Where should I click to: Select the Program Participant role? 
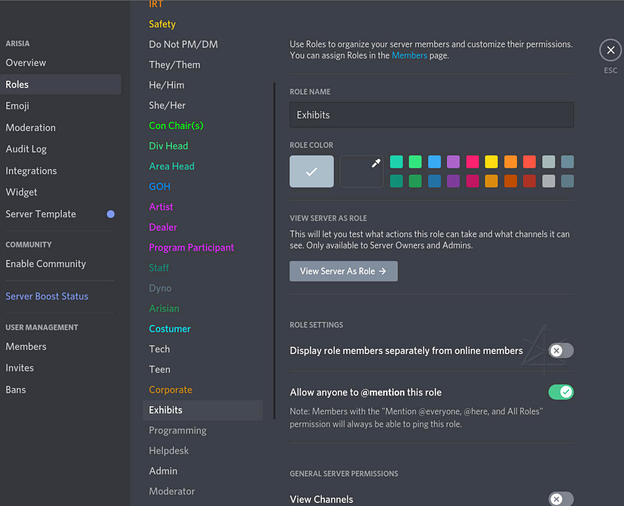[x=191, y=247]
